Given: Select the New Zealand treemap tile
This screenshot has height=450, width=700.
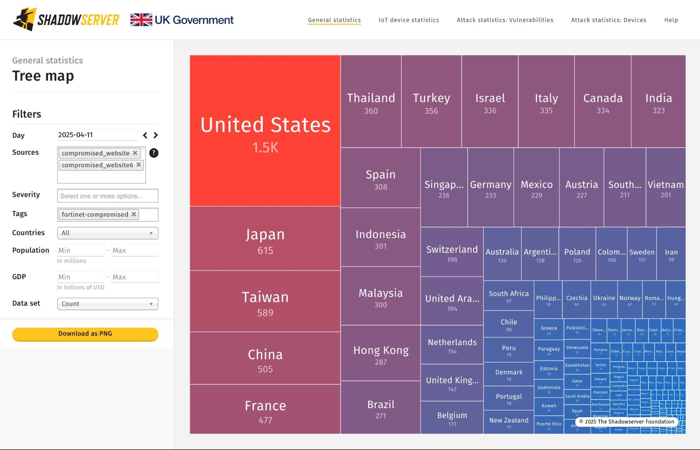Looking at the screenshot, I should (x=509, y=422).
